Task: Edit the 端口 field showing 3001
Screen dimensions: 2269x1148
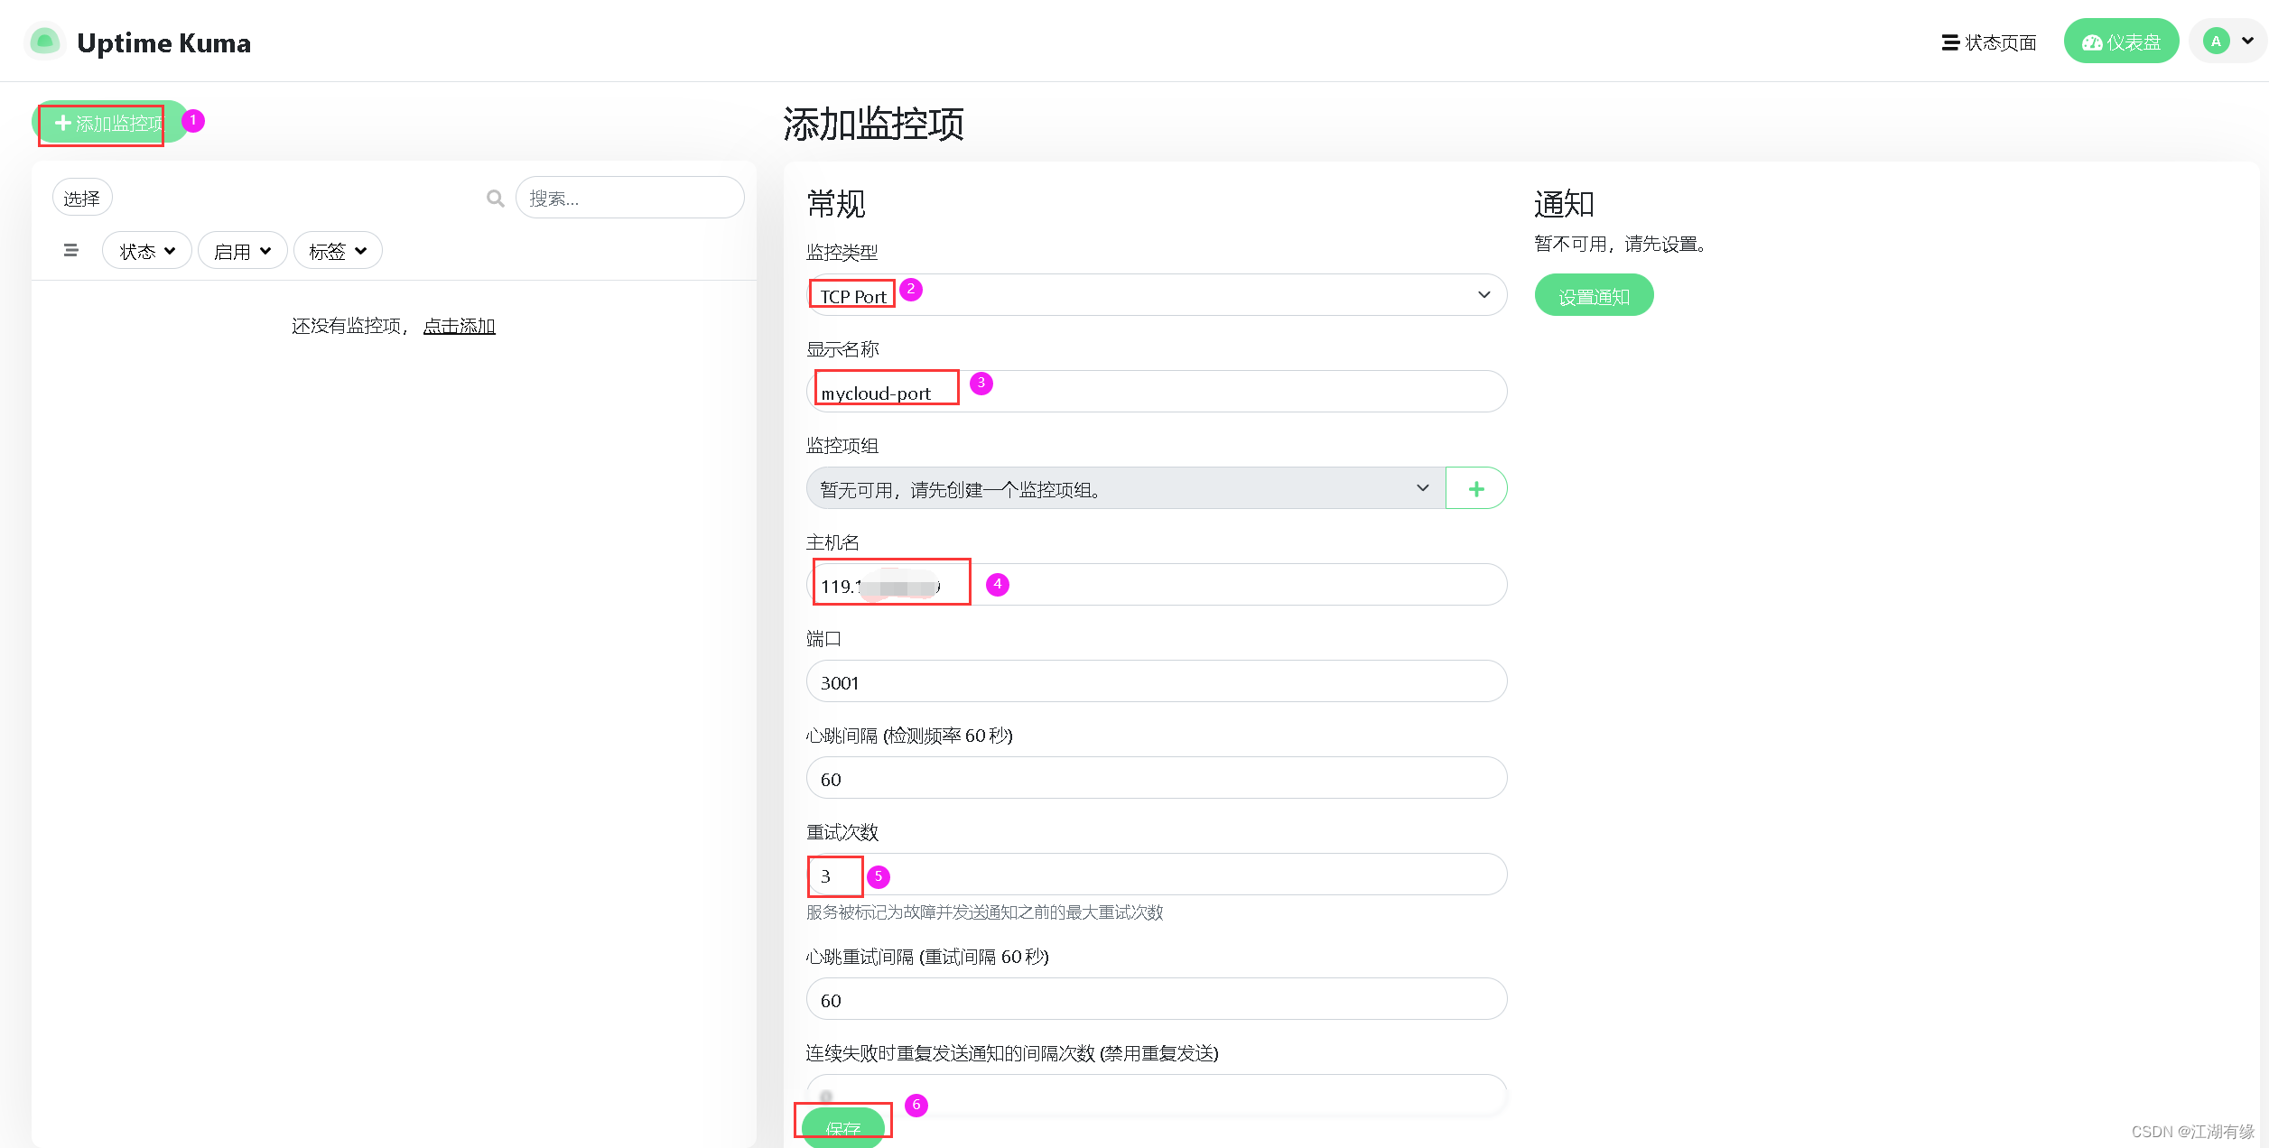Action: [x=1157, y=681]
